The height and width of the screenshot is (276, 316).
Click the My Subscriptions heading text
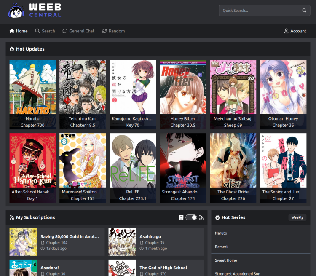(35, 217)
